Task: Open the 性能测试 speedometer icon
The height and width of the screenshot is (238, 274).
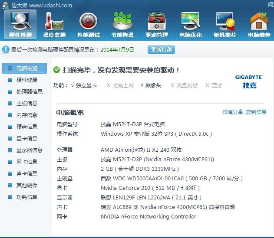Action: [89, 24]
